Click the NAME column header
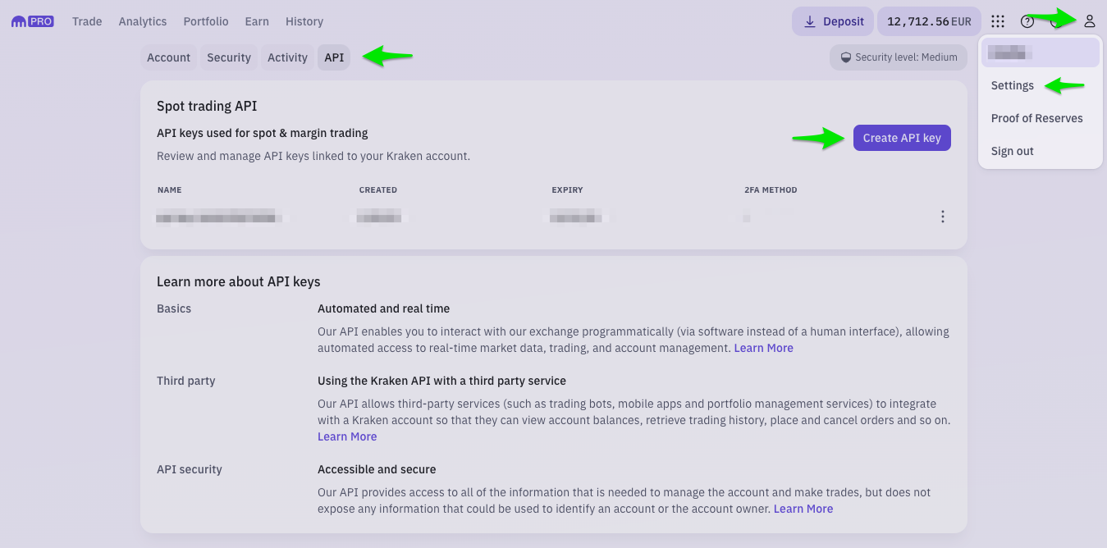This screenshot has height=548, width=1107. [169, 190]
